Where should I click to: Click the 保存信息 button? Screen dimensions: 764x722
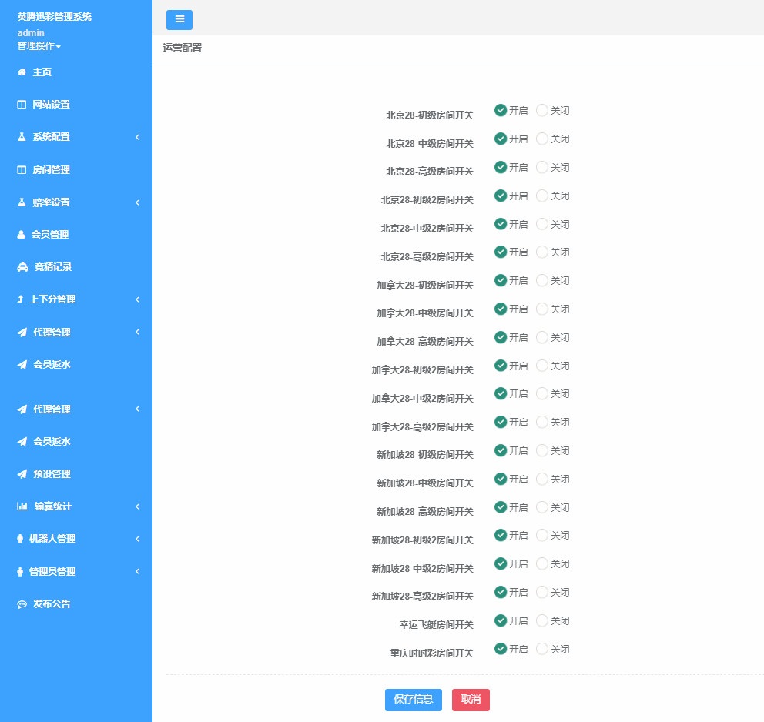(414, 700)
